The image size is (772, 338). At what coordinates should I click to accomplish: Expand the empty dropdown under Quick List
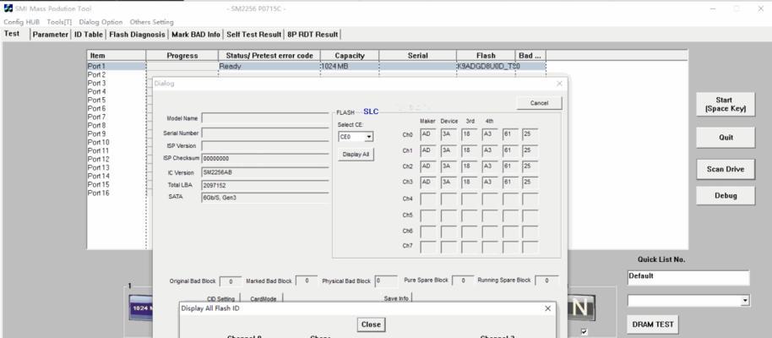point(745,300)
